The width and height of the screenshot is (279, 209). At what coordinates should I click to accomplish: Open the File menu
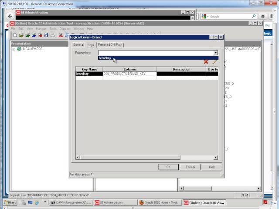tap(13, 29)
